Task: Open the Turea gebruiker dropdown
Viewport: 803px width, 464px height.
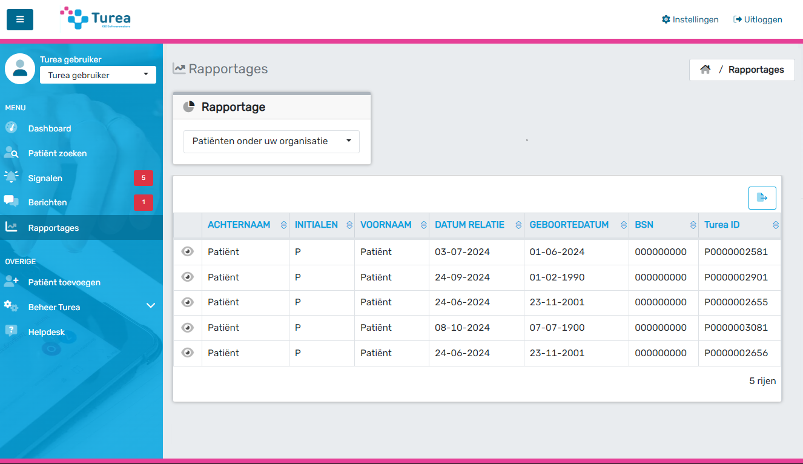Action: point(98,75)
